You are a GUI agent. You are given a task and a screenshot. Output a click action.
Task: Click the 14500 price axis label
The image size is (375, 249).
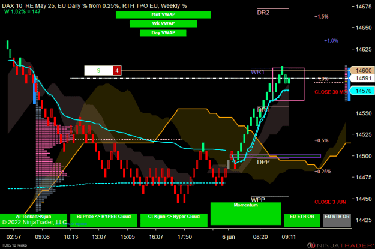tap(364, 156)
